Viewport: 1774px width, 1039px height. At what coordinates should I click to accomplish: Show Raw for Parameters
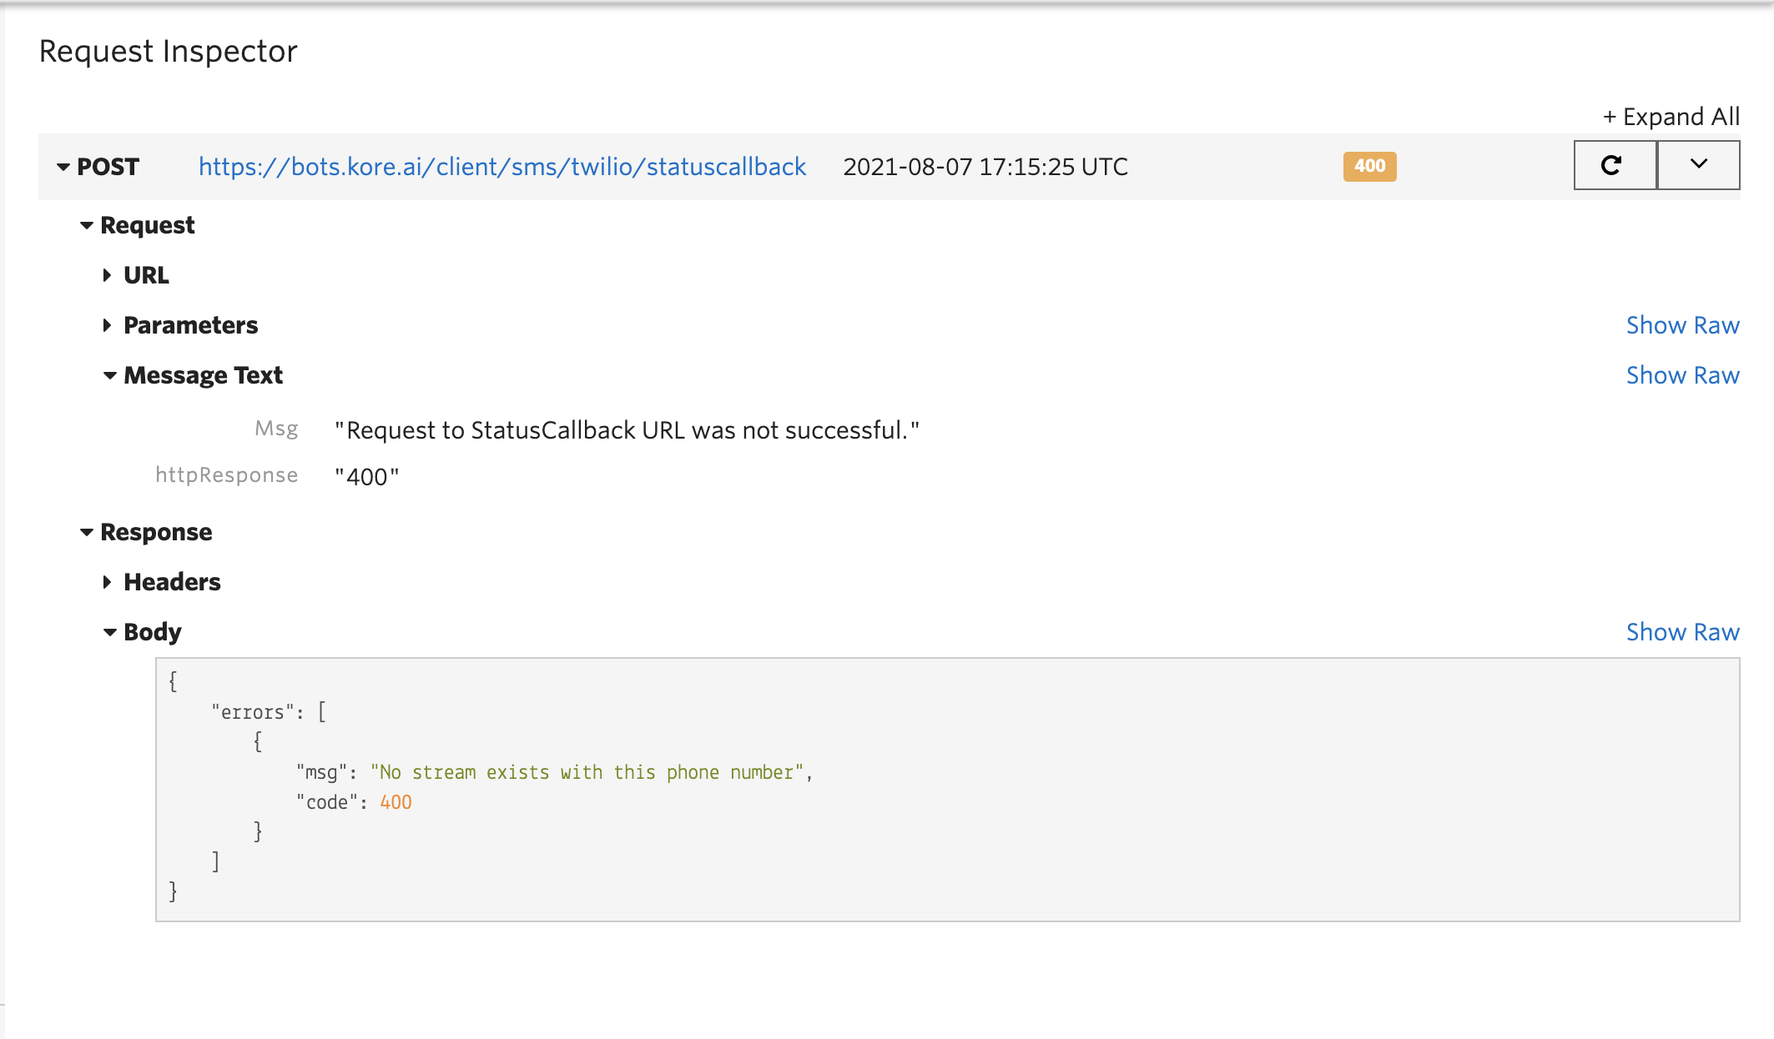(1683, 325)
